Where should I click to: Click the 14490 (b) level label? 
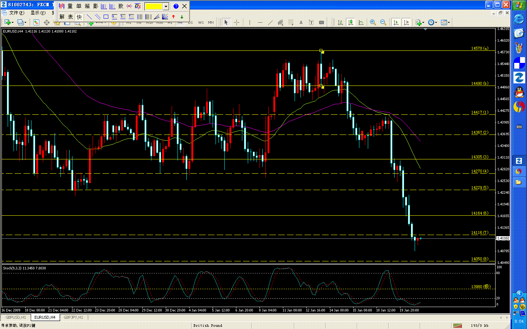pyautogui.click(x=479, y=83)
